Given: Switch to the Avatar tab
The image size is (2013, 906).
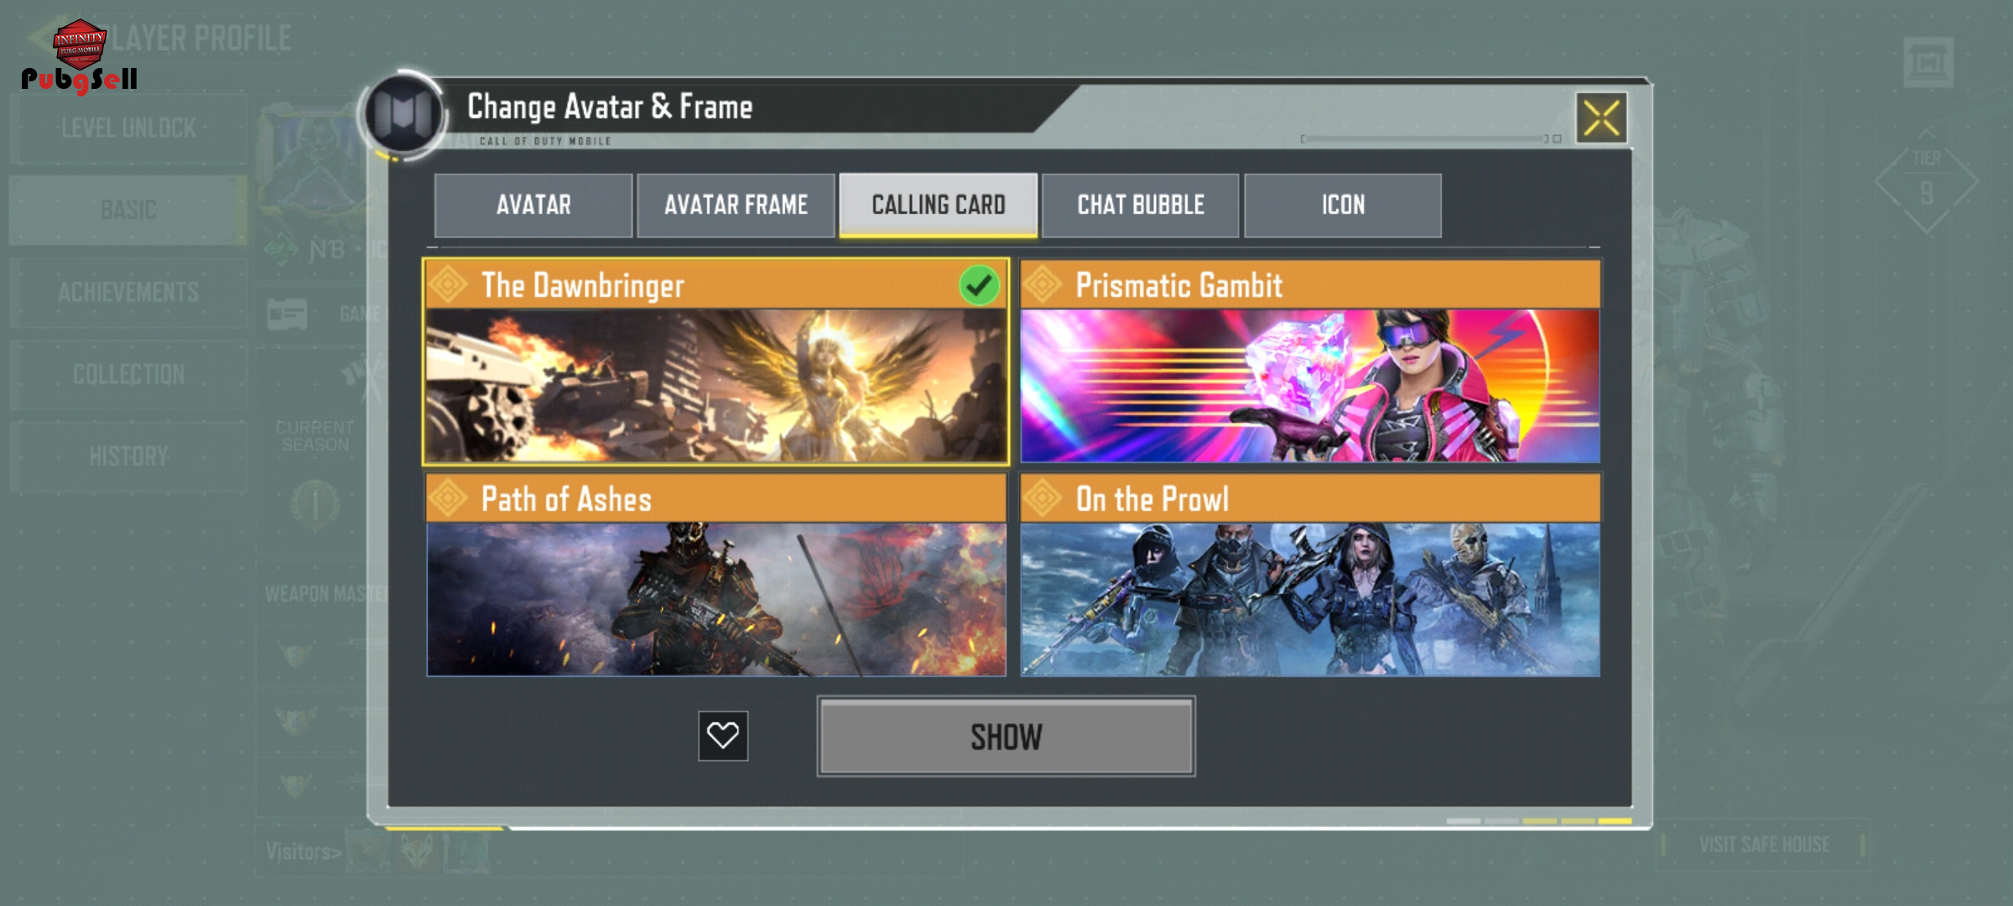Looking at the screenshot, I should pyautogui.click(x=533, y=206).
